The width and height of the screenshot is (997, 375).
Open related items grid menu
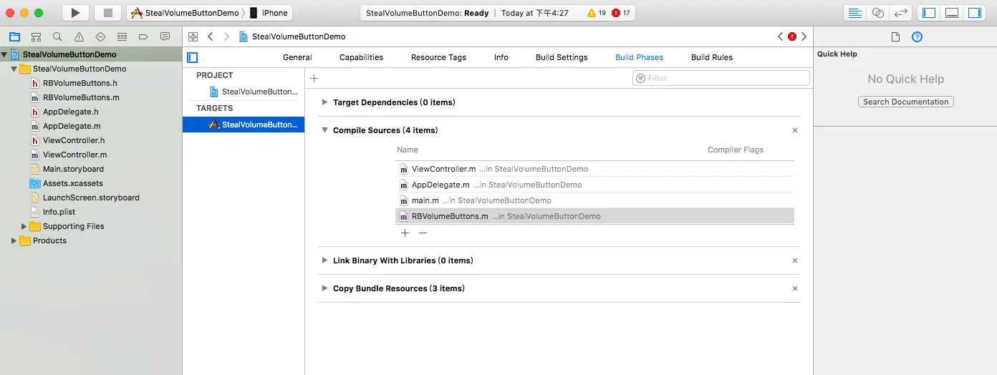(x=193, y=36)
